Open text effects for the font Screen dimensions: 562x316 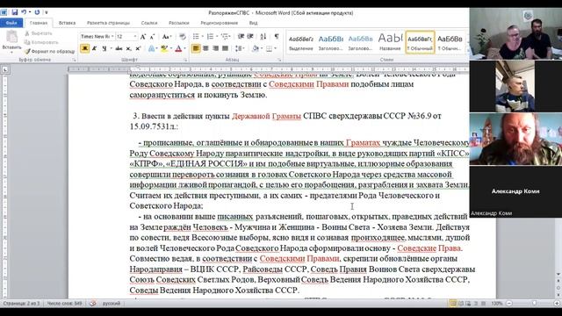click(x=153, y=48)
